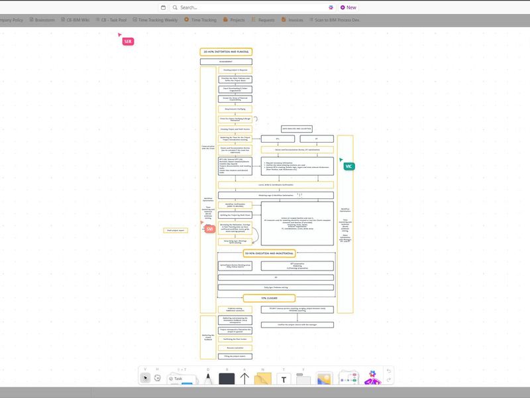Switch to the Brainstorm tab
The width and height of the screenshot is (530, 398).
coord(42,20)
